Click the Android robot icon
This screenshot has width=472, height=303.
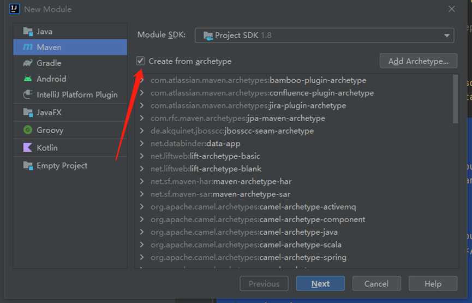(28, 79)
